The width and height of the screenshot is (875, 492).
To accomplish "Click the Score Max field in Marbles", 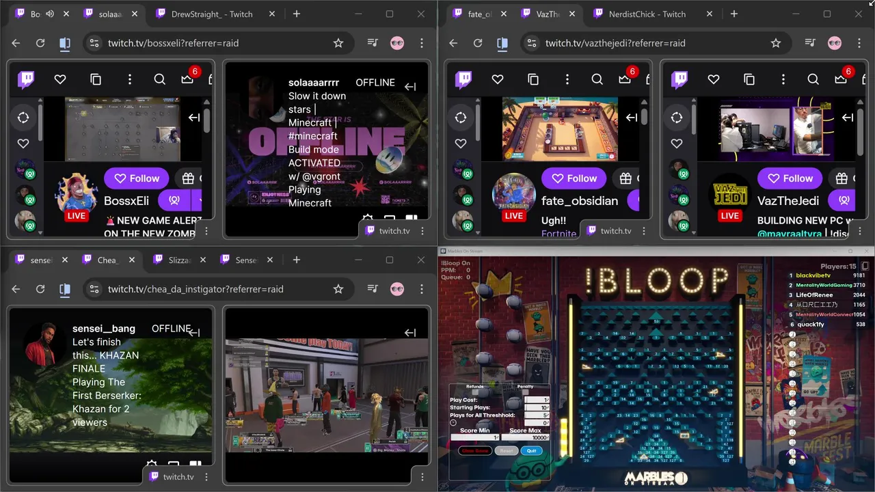I will [x=525, y=437].
